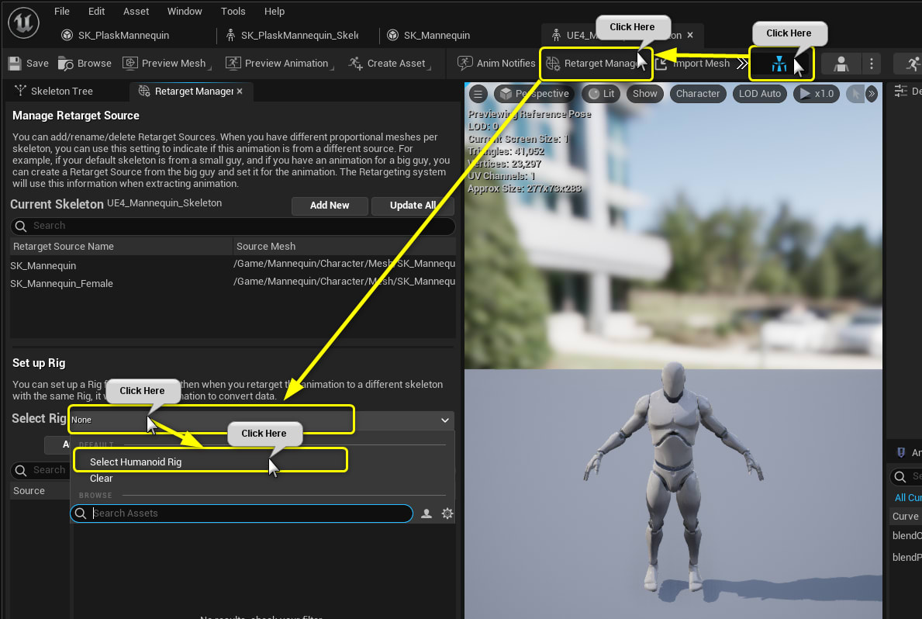The width and height of the screenshot is (922, 619).
Task: Click the person icon next to Search Assets
Action: tap(426, 514)
